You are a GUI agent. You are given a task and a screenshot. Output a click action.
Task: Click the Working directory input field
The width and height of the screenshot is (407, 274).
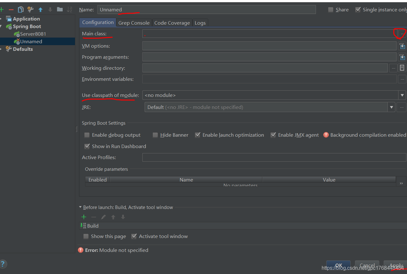pyautogui.click(x=265, y=68)
